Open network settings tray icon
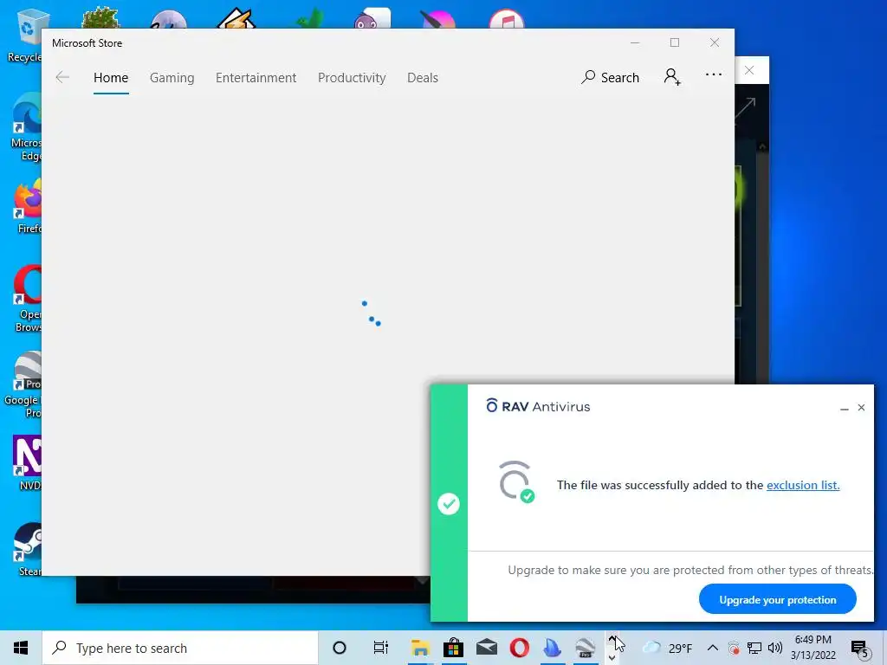The height and width of the screenshot is (665, 887). (754, 648)
